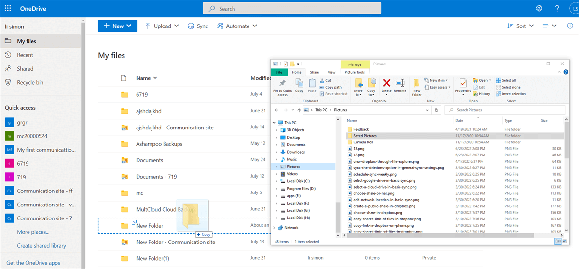Open OneDrive settings gear icon

539,9
